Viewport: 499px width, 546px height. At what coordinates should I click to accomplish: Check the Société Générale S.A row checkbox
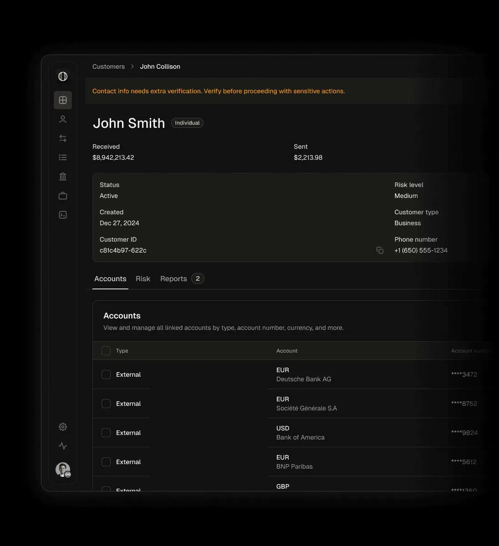point(106,404)
